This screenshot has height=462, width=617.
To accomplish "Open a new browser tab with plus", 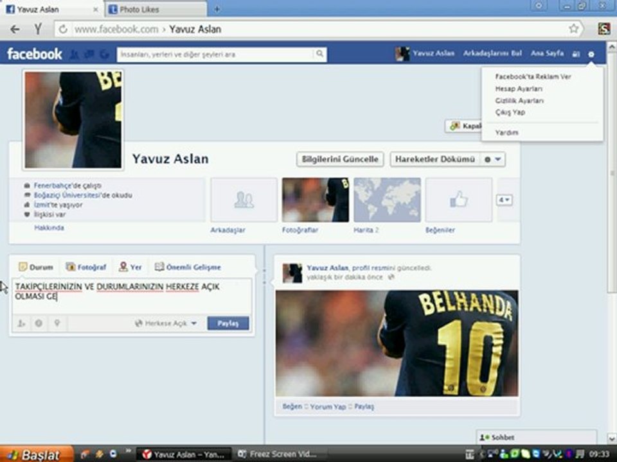I will click(x=217, y=9).
